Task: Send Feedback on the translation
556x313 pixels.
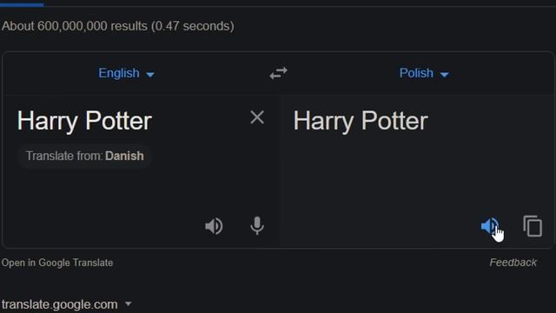Action: 513,263
